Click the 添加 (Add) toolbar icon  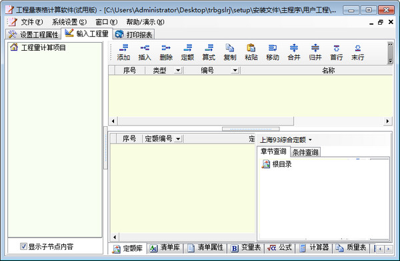click(x=123, y=52)
